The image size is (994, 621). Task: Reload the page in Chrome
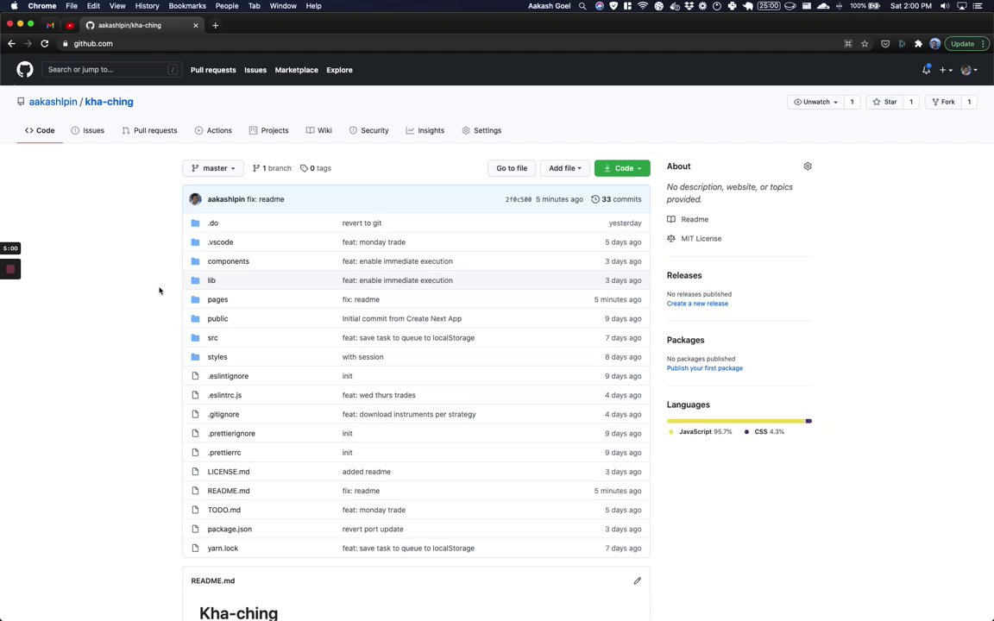(x=45, y=43)
